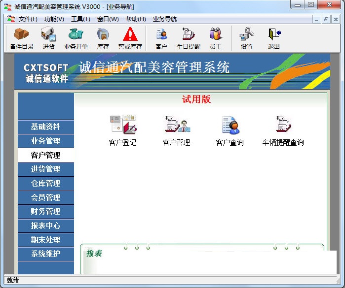Restore the inner 业务导航 child window
The image size is (345, 288).
click(x=326, y=20)
